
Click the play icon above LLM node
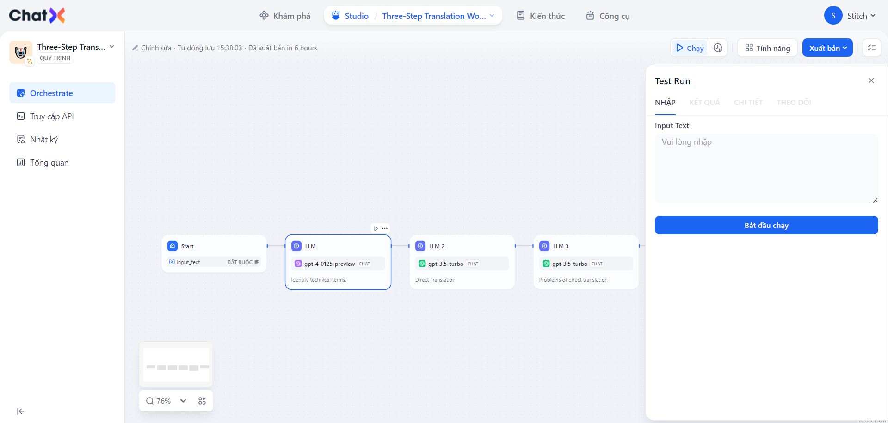[376, 228]
